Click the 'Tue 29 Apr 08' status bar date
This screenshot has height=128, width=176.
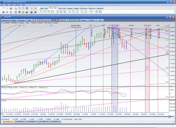pos(5,119)
